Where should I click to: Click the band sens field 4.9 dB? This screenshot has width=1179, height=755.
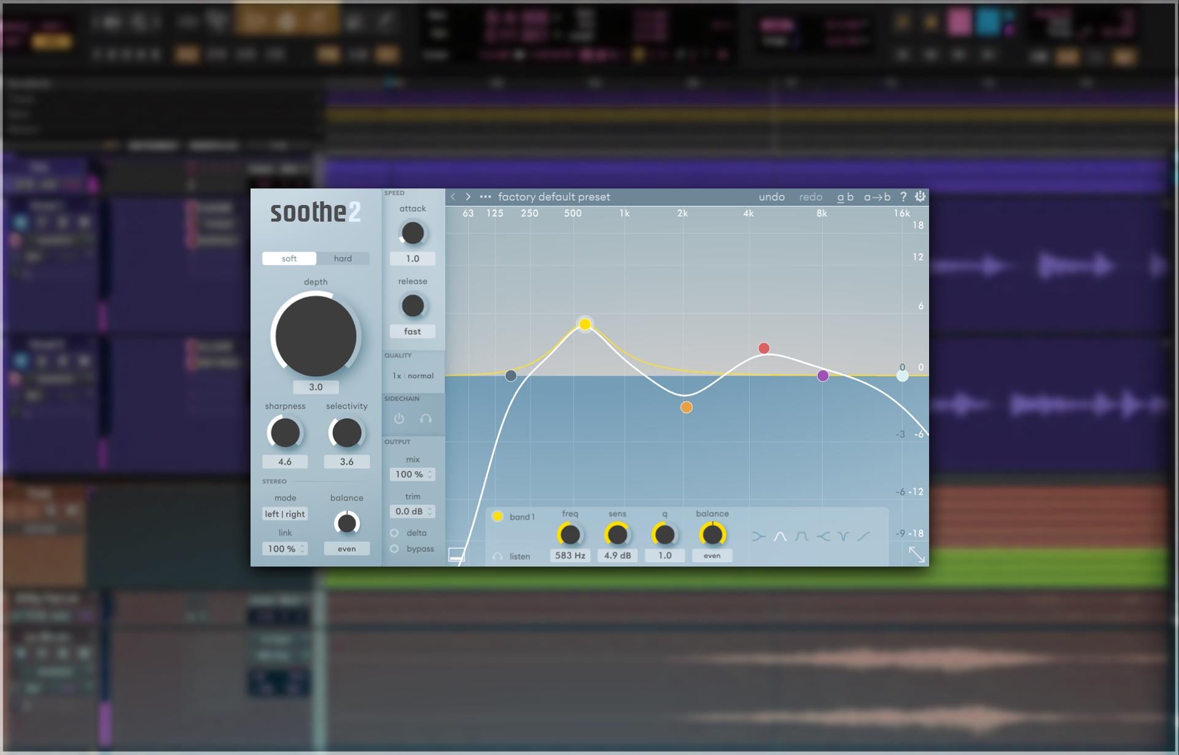coord(617,556)
